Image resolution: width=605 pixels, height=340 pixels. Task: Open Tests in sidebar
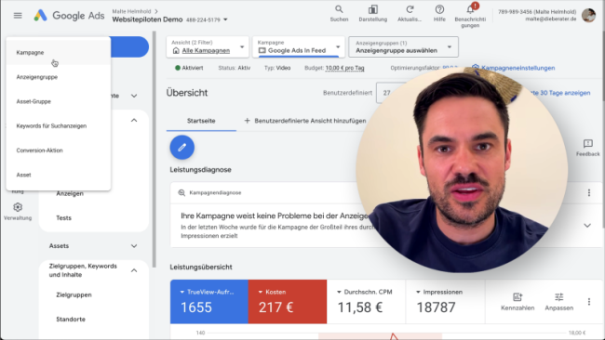[x=63, y=217]
